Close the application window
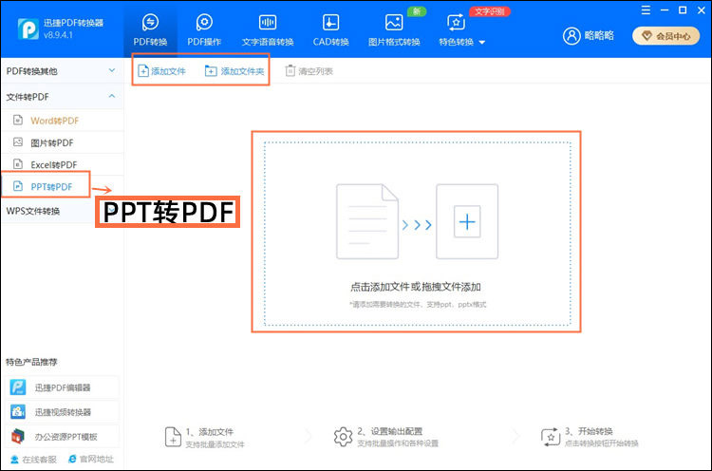Image resolution: width=712 pixels, height=471 pixels. [702, 10]
